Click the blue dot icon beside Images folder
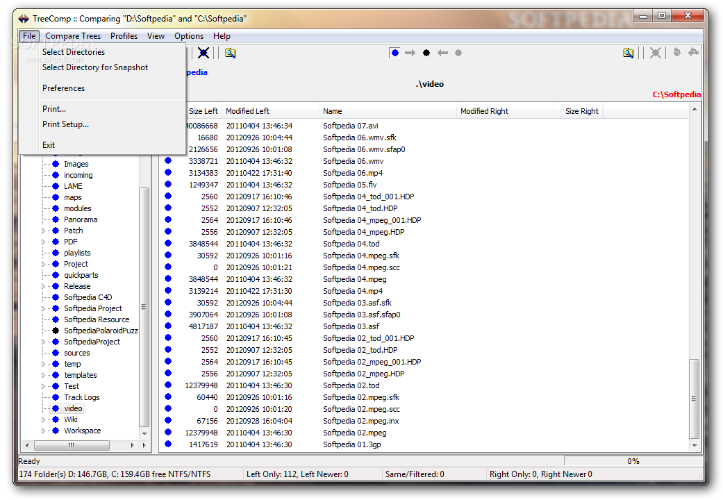The width and height of the screenshot is (723, 500). click(x=56, y=164)
